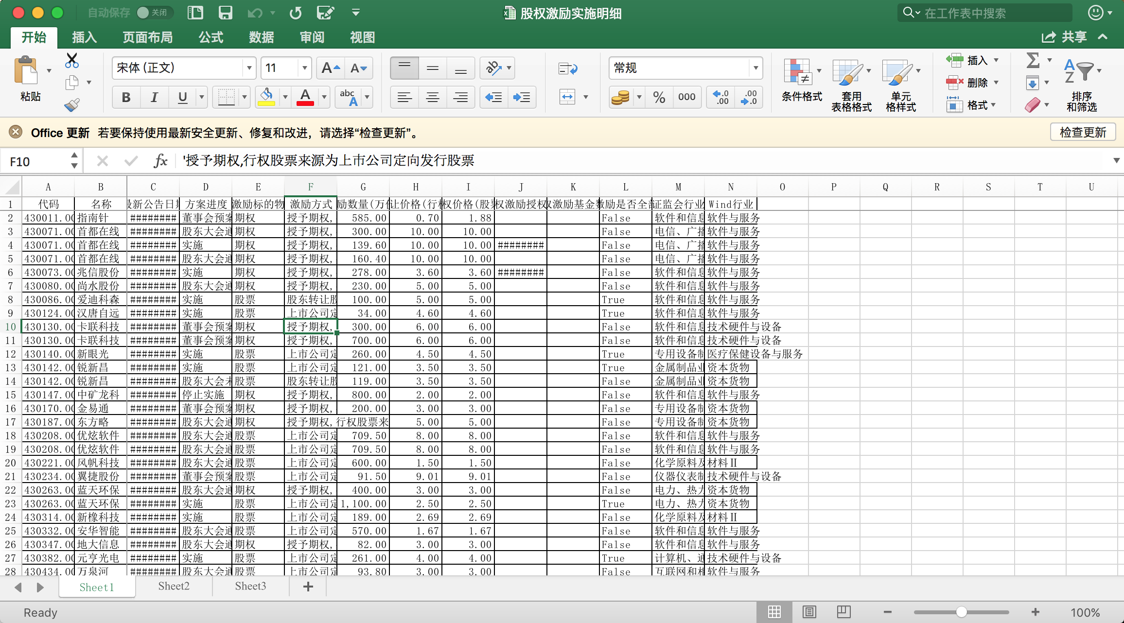Viewport: 1124px width, 623px height.
Task: Click the 检查更新 button
Action: [x=1083, y=132]
